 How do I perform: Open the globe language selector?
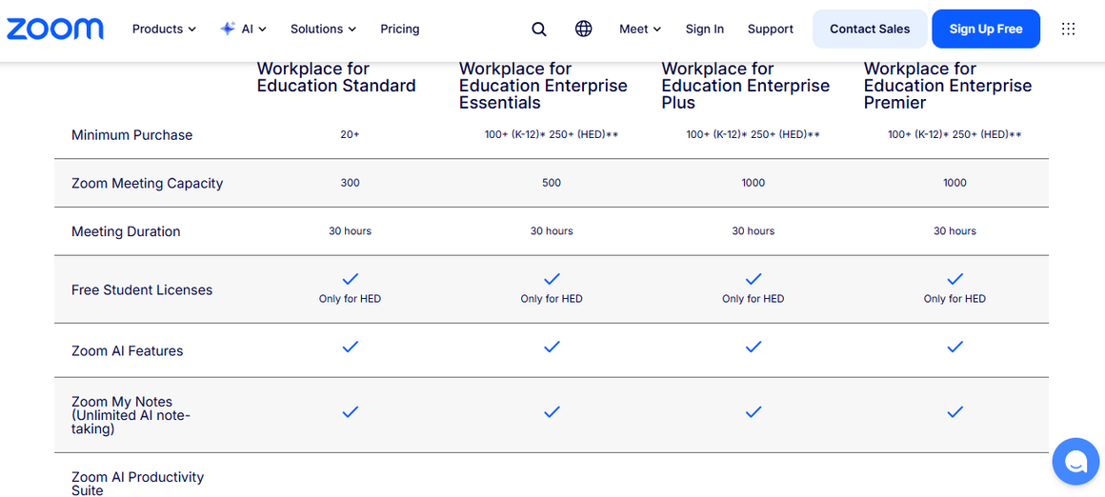(584, 29)
